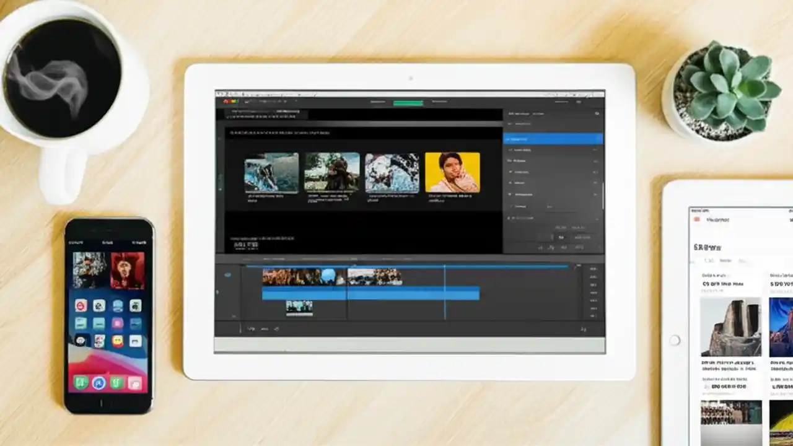
Task: Open the search icon atop the right panel
Action: [597, 113]
